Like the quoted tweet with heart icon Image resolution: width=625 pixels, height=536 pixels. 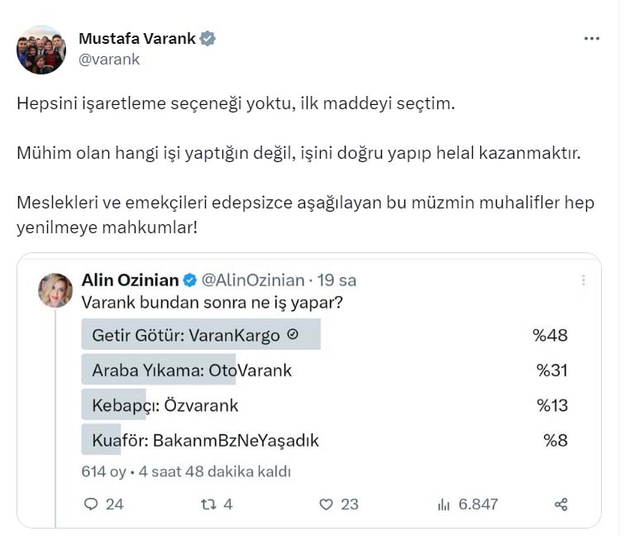tap(327, 504)
